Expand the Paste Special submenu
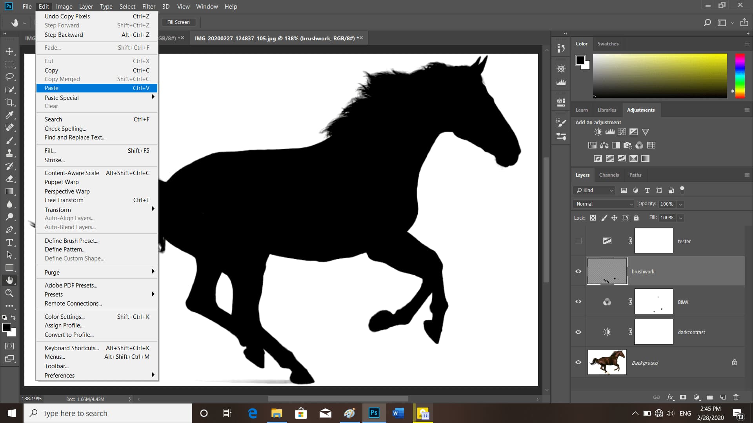Screen dimensions: 753x423 (96, 98)
